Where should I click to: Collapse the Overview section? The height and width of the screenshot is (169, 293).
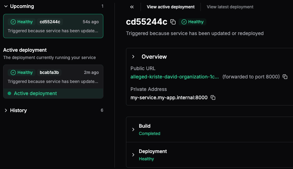[x=133, y=57]
